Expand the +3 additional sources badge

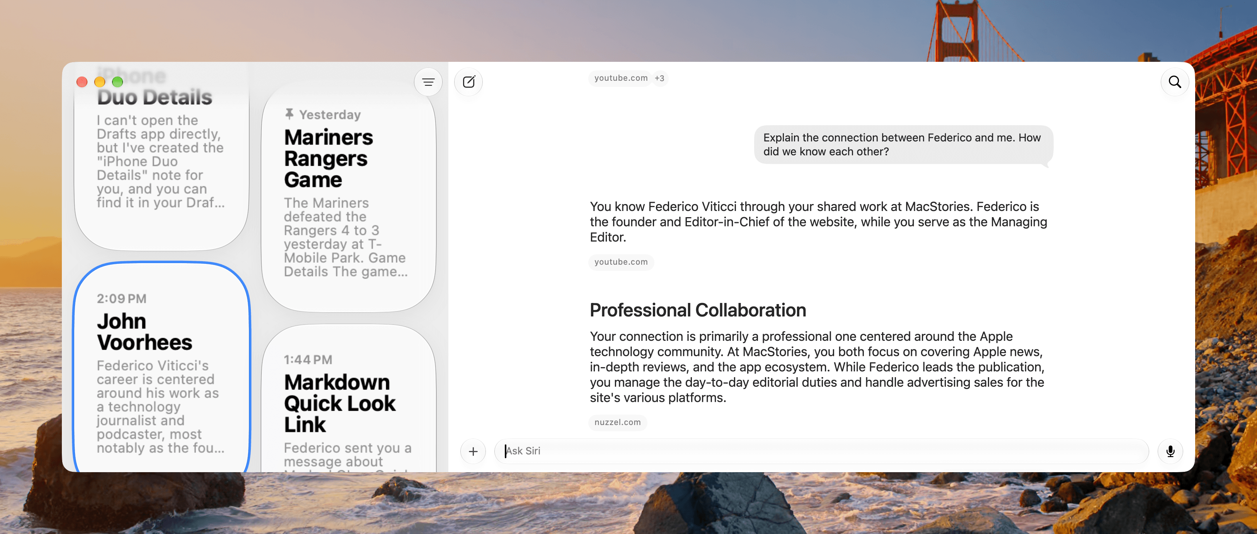(659, 78)
